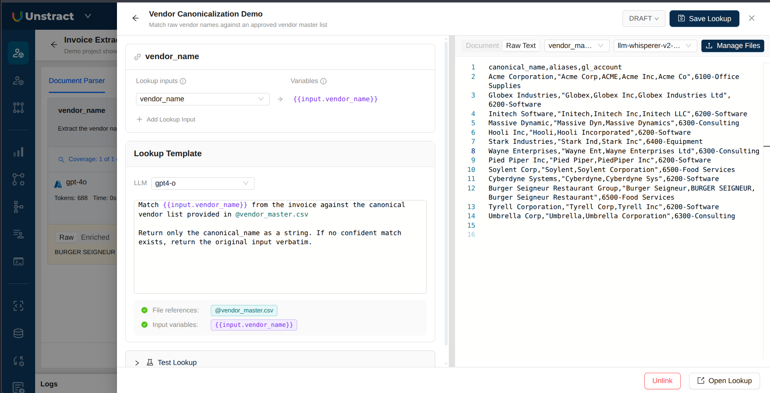Image resolution: width=770 pixels, height=393 pixels.
Task: Click the Soylent Corp CSV row
Action: (612, 170)
